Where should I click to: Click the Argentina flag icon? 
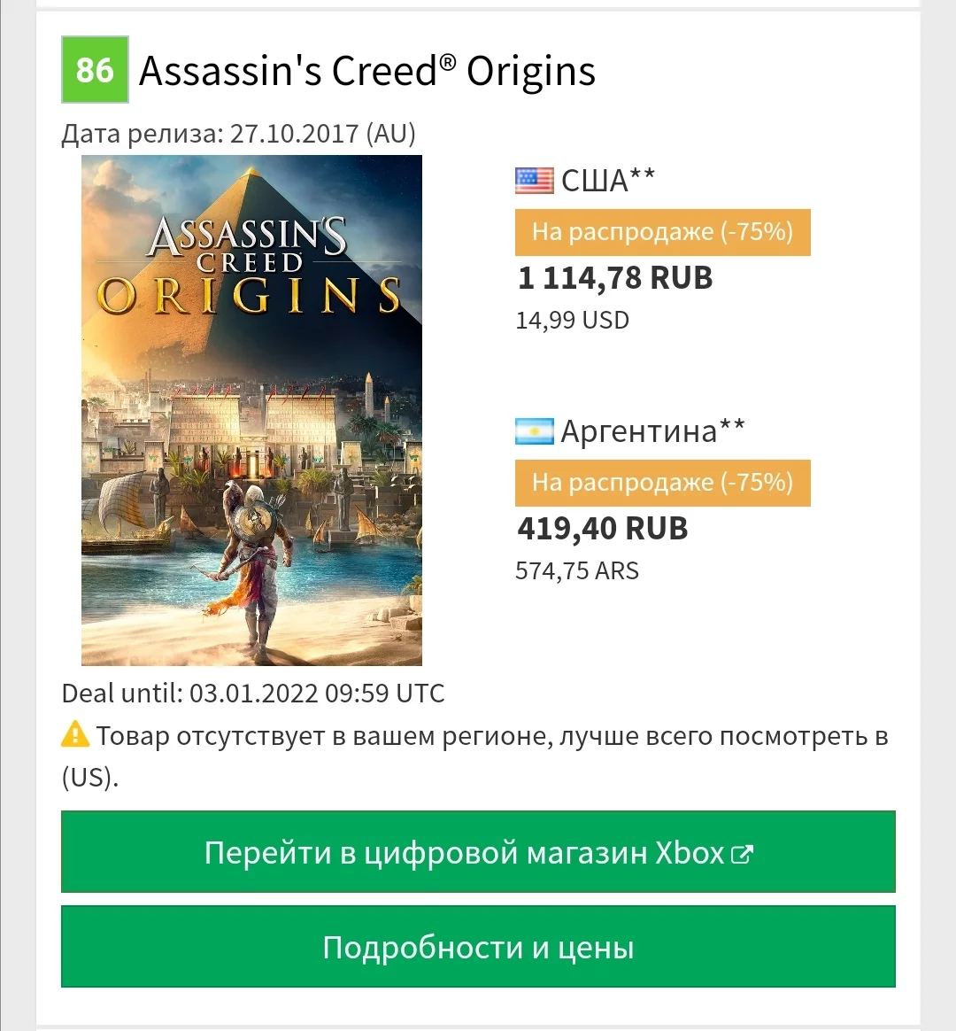[535, 431]
